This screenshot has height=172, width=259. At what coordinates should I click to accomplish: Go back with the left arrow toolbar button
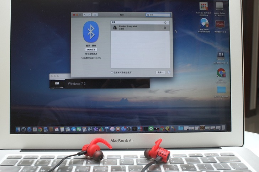pos(85,15)
